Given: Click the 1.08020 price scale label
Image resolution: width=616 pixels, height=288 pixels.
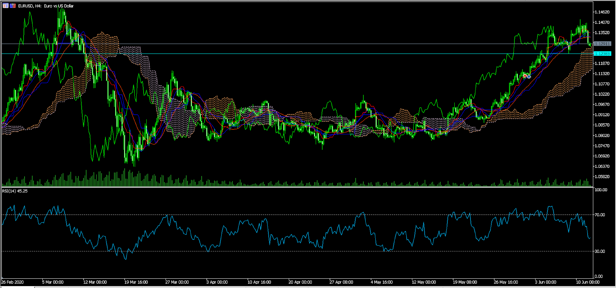Looking at the screenshot, I should point(602,136).
